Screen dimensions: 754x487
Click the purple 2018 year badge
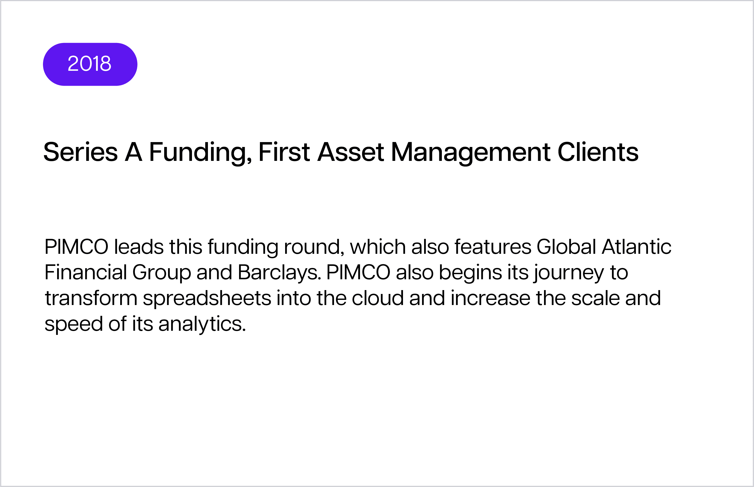pyautogui.click(x=90, y=64)
